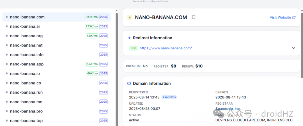303x126 pixels.
Task: Select nano-banana.pro in the domain list
Action: 57,111
